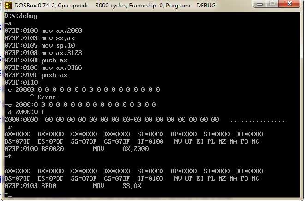Click the 'AX=0000' register value
Image resolution: width=305 pixels, height=201 pixels.
18,134
